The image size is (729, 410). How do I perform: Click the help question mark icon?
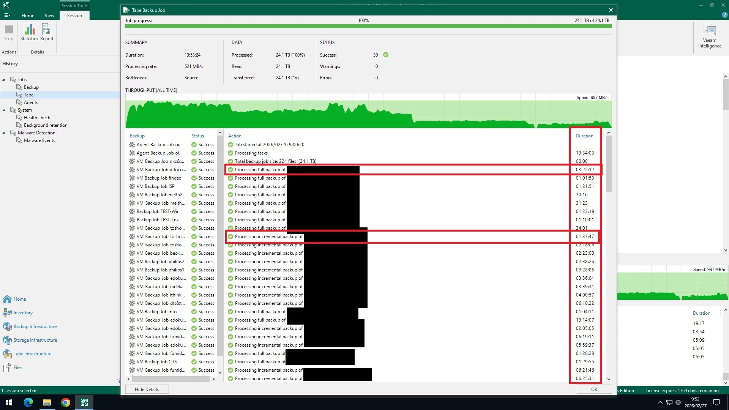click(724, 15)
